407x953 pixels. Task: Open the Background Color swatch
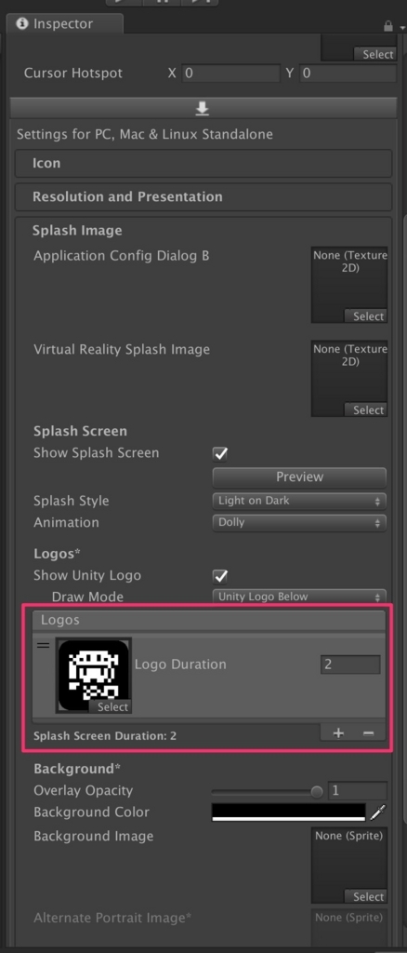pos(289,812)
